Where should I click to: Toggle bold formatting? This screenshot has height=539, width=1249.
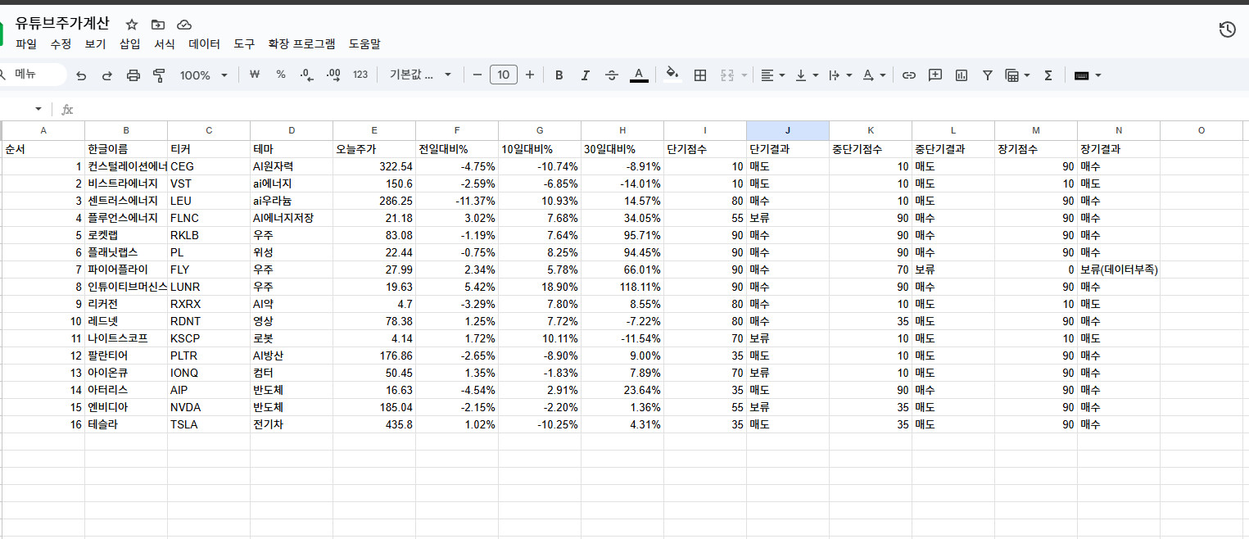pyautogui.click(x=559, y=75)
